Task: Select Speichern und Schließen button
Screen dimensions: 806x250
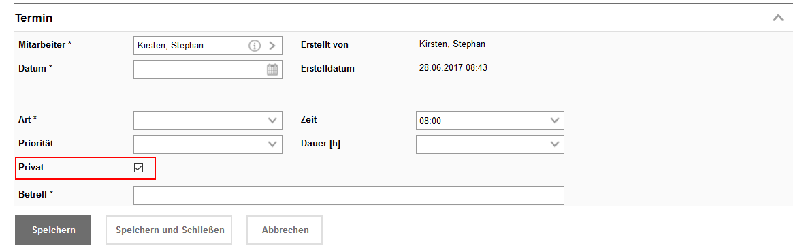Action: click(169, 230)
